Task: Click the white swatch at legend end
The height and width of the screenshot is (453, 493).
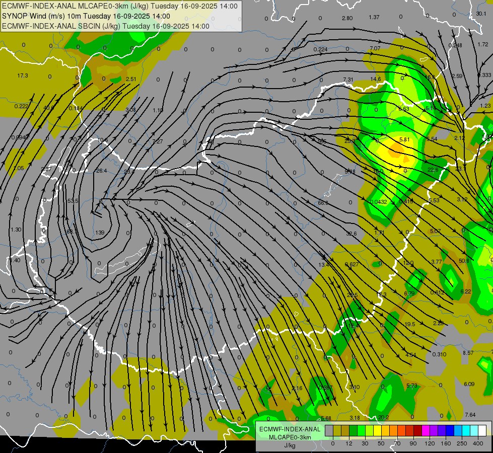Action: (x=482, y=431)
